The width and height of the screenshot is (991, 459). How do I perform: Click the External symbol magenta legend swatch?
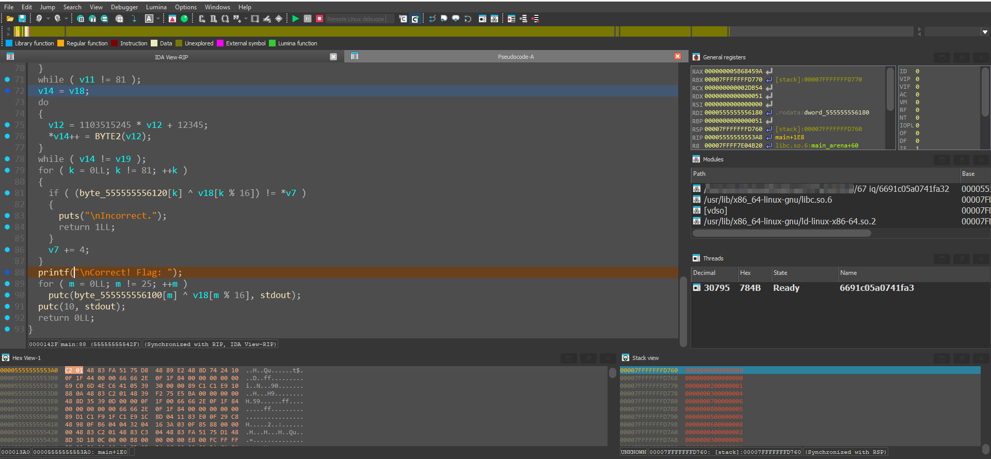tap(220, 43)
